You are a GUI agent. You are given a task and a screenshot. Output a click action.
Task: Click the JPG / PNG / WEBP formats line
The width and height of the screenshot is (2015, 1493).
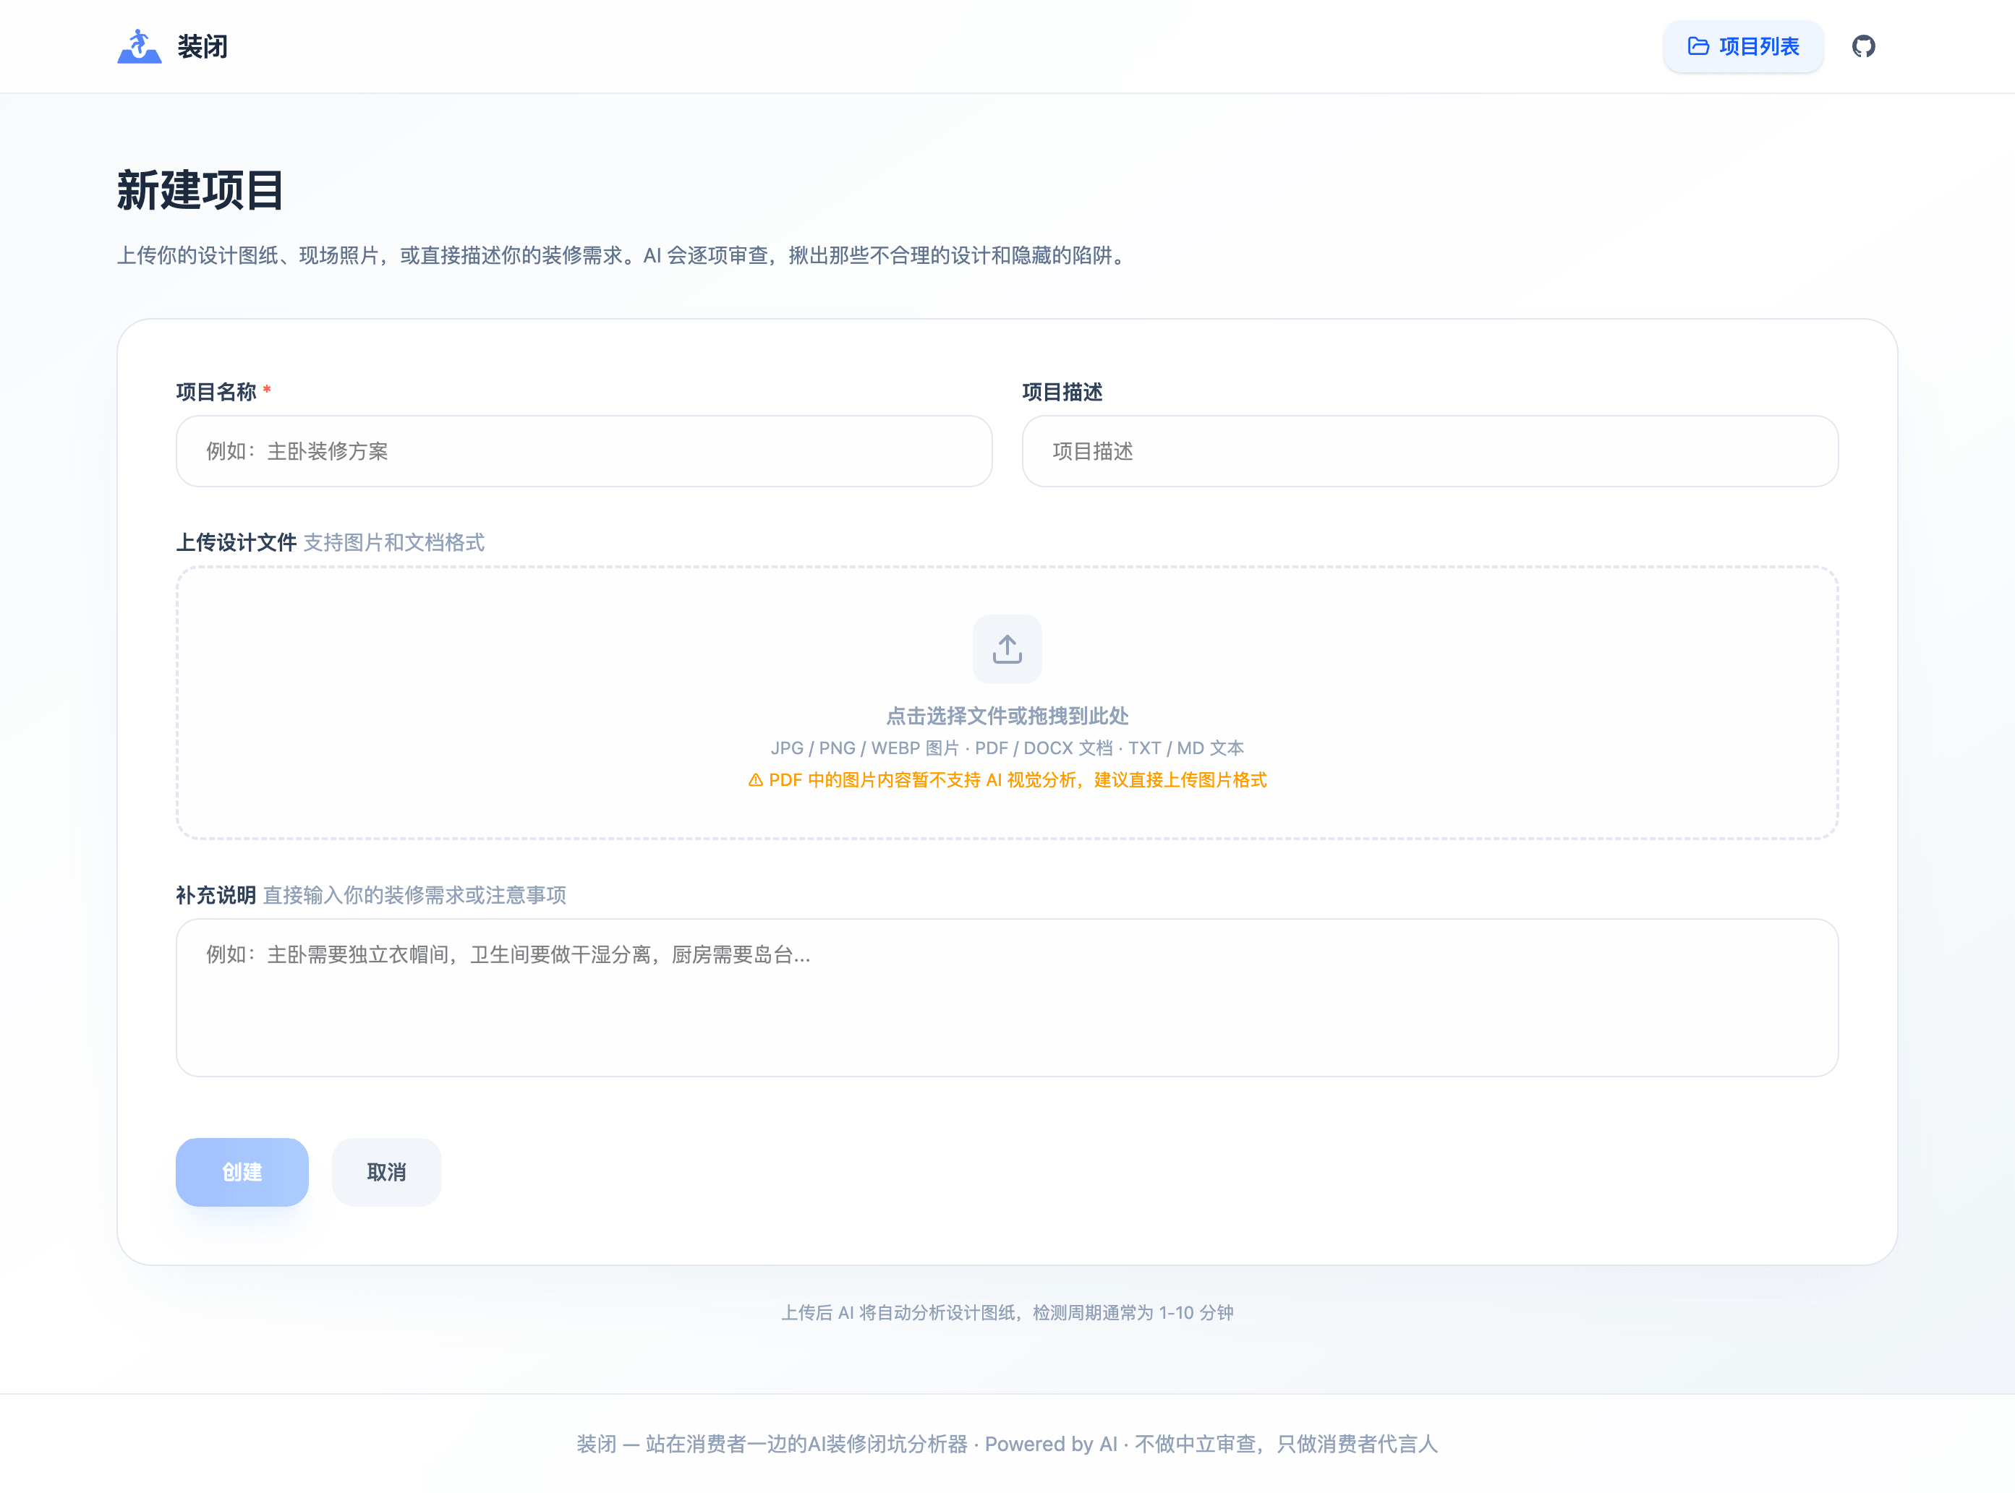pyautogui.click(x=1007, y=748)
